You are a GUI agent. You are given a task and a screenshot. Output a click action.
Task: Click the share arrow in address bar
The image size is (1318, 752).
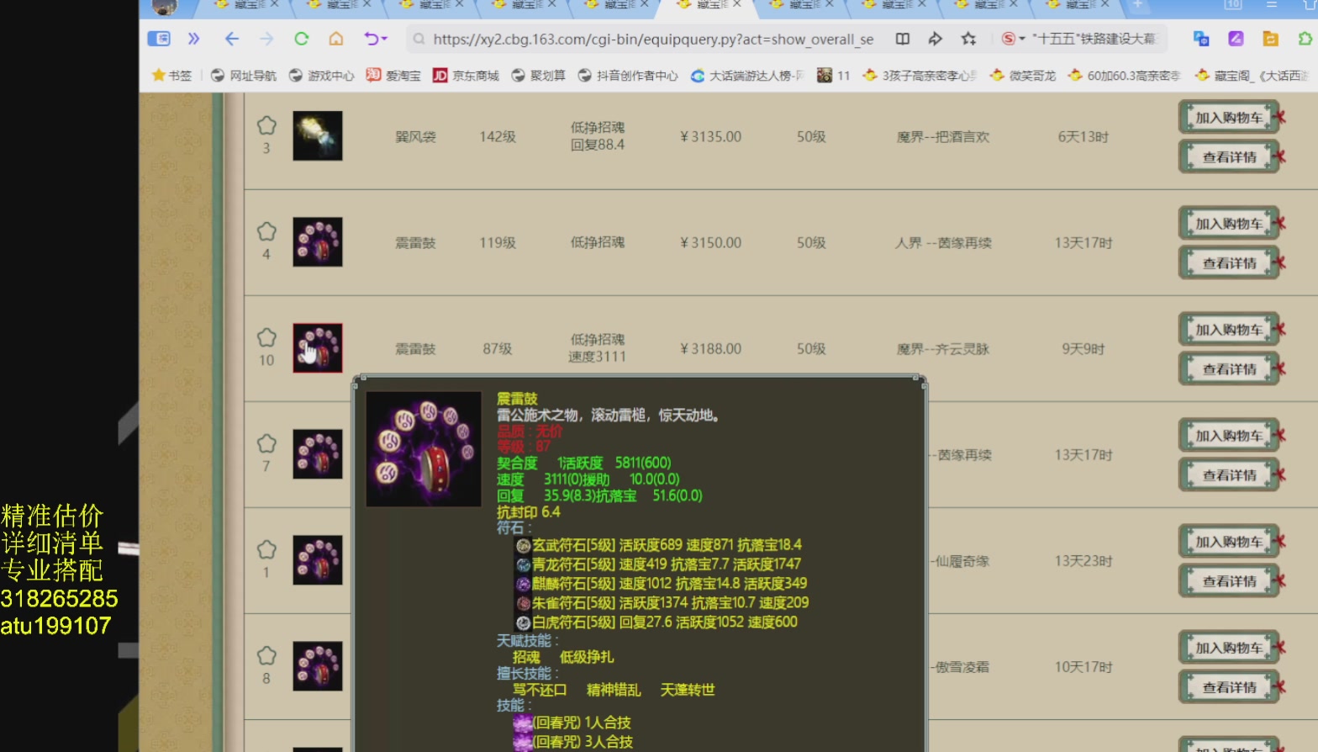tap(935, 39)
